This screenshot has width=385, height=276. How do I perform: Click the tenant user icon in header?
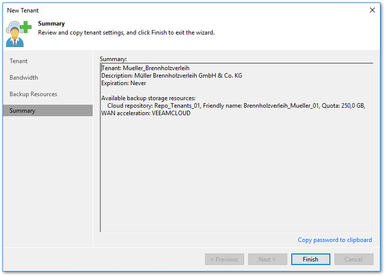click(x=19, y=34)
